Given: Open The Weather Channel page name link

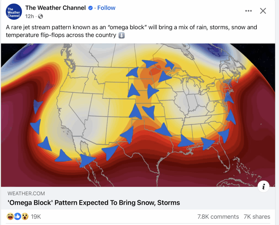Looking at the screenshot, I should click(56, 8).
